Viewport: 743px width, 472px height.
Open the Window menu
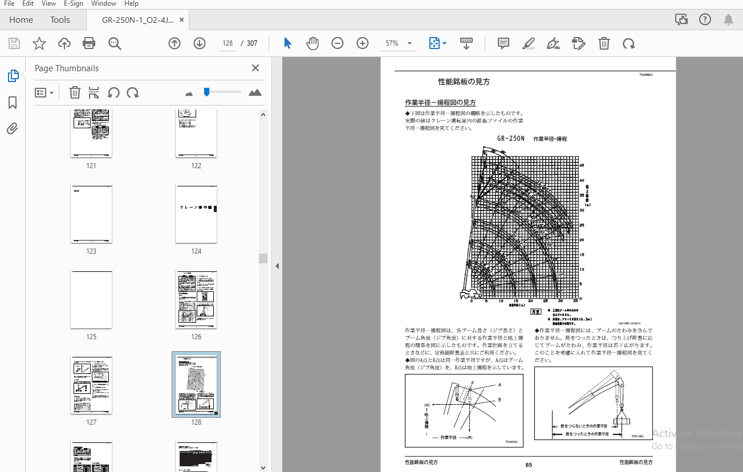[x=103, y=3]
